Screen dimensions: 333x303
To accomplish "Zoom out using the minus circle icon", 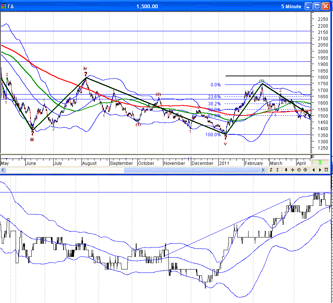I will point(299,170).
